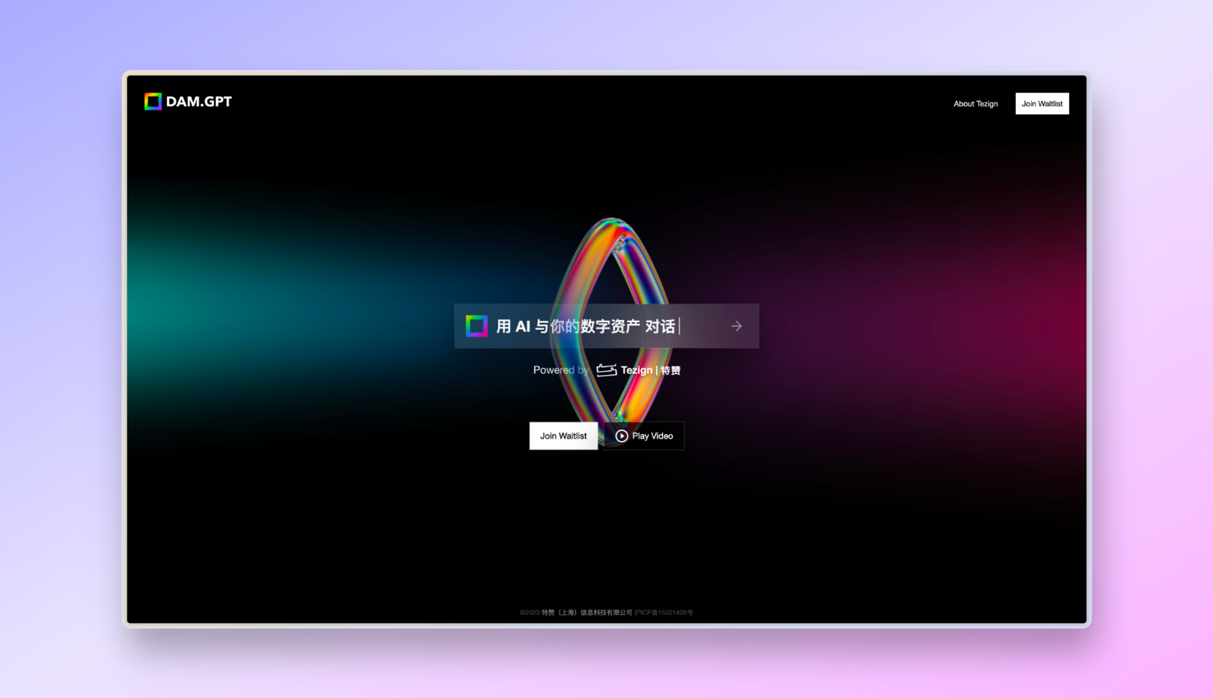1213x698 pixels.
Task: Click the play circle icon beside Play Video
Action: pos(622,436)
